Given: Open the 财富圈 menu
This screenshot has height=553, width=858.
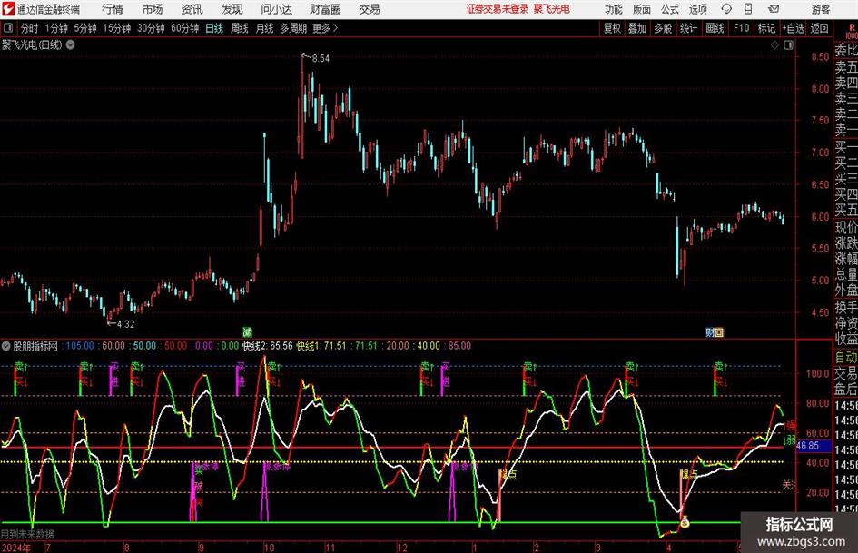Looking at the screenshot, I should 325,9.
